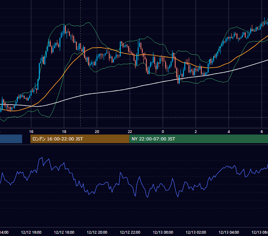
Task: Click the hour label 18 on price chart axis
Action: pyautogui.click(x=64, y=132)
